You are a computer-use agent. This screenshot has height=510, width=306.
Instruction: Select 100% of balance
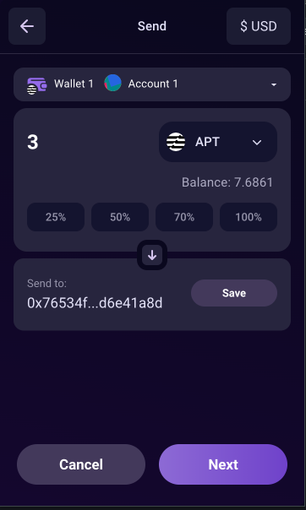point(249,217)
